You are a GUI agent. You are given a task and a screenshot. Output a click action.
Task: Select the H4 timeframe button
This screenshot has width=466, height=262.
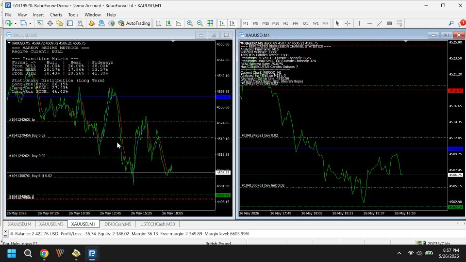295,23
